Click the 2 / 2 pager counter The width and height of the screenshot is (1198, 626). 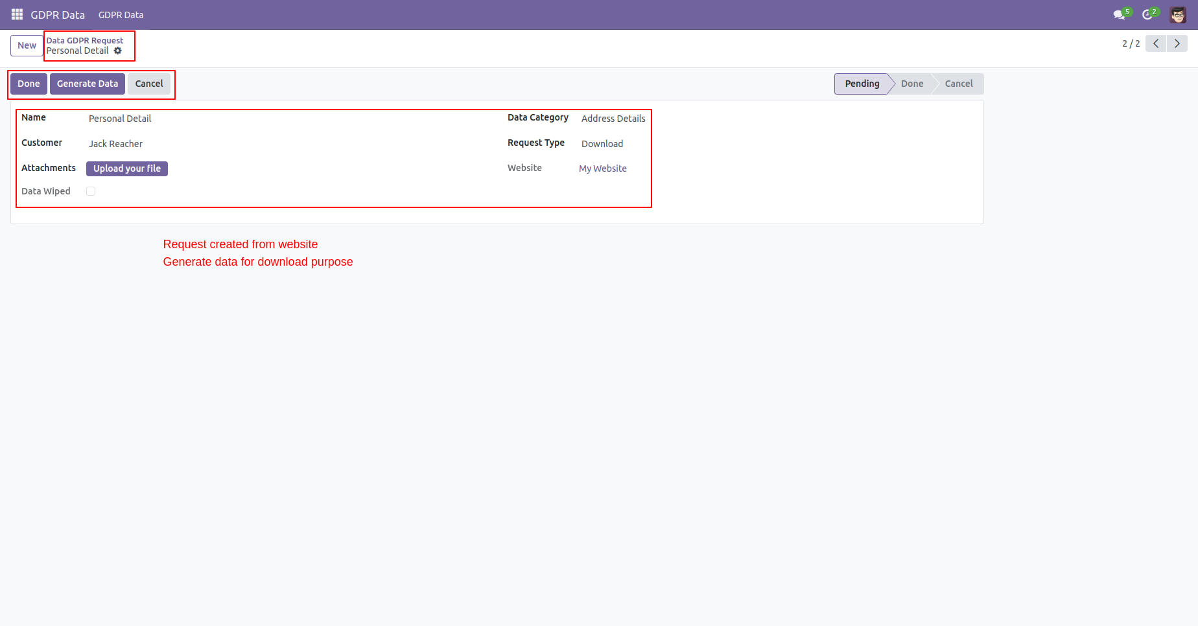point(1131,43)
